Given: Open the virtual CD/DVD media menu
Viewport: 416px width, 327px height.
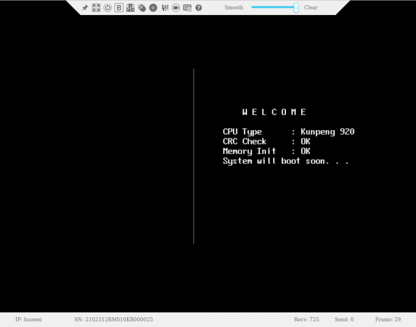Looking at the screenshot, I should 153,8.
